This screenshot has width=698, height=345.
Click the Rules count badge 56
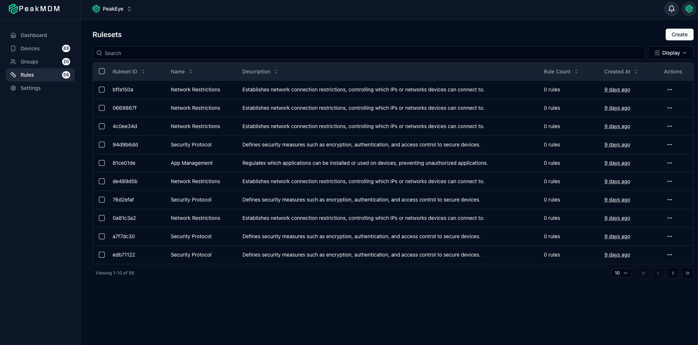66,75
